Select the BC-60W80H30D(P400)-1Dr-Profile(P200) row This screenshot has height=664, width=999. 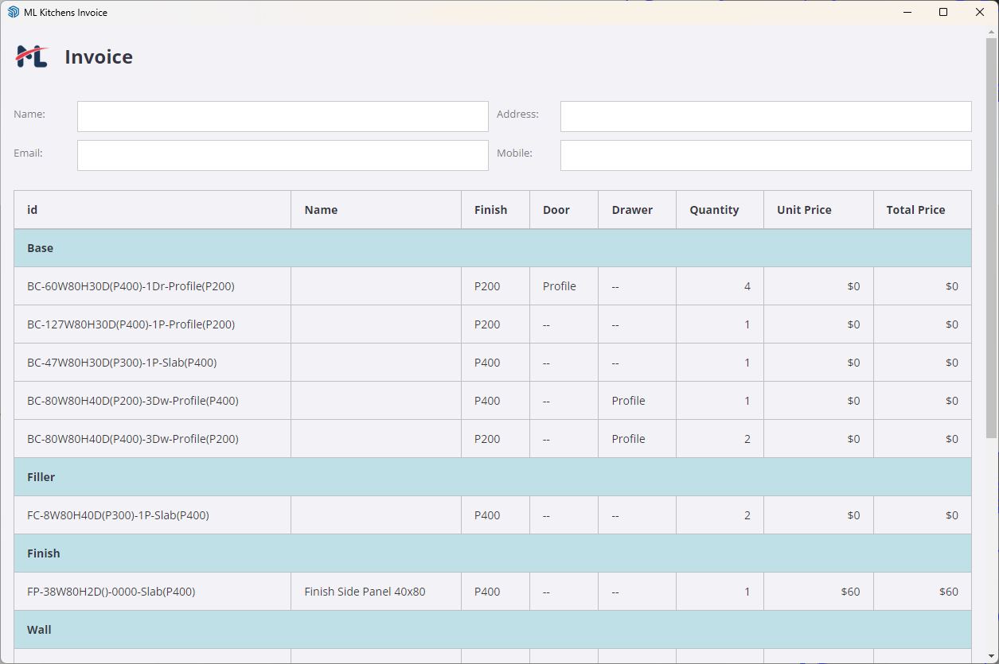click(152, 285)
